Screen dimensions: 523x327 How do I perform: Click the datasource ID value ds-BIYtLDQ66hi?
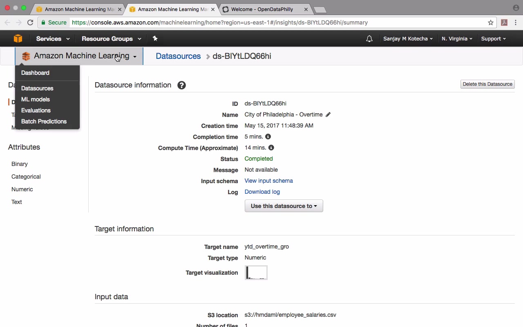[266, 103]
